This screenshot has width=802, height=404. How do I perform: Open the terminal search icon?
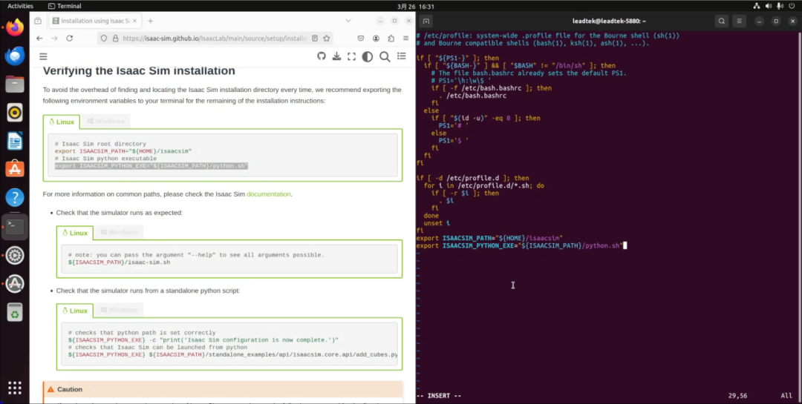click(722, 21)
